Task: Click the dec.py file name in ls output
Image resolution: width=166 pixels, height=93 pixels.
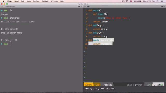Action: pos(4,14)
